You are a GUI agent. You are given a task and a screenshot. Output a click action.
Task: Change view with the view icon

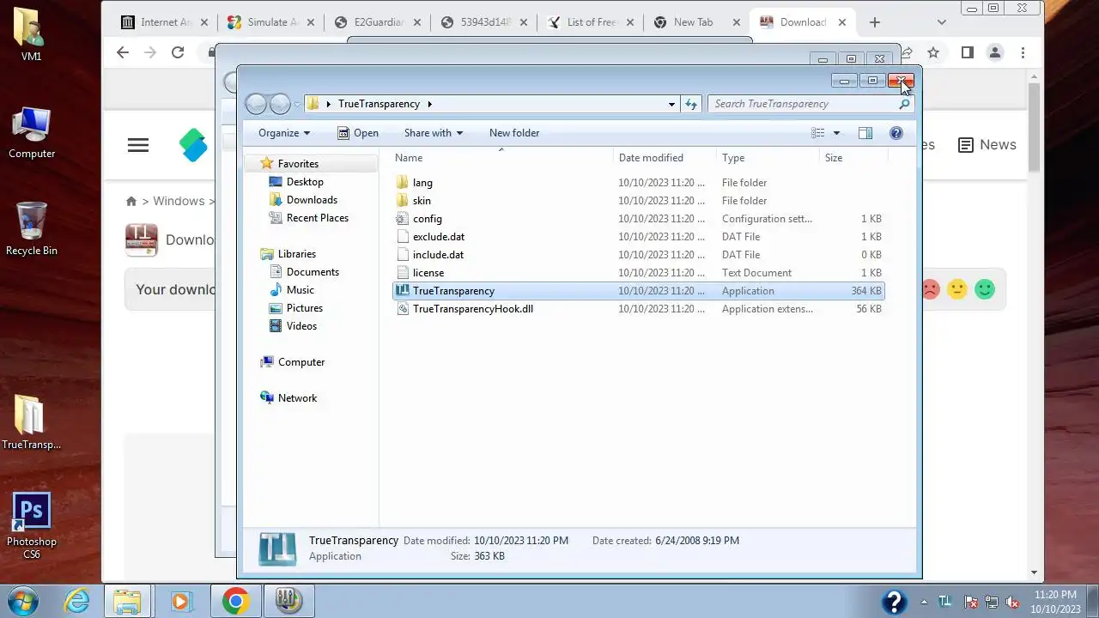click(818, 133)
